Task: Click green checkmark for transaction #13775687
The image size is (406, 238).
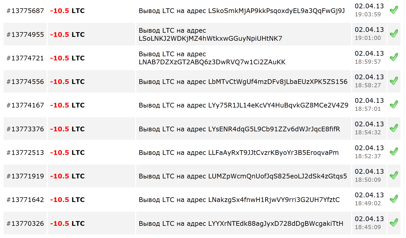Action: pyautogui.click(x=394, y=10)
